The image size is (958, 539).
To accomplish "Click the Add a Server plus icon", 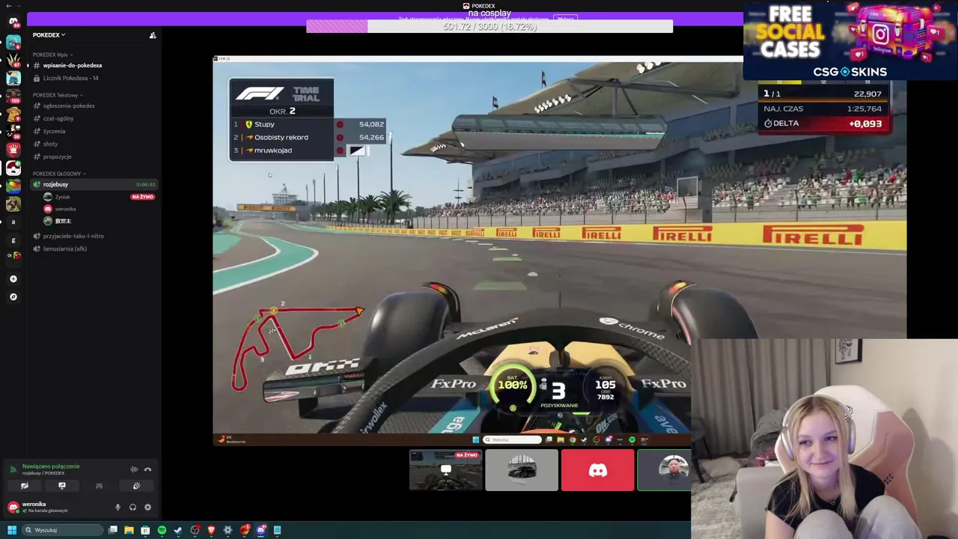I will 13,278.
